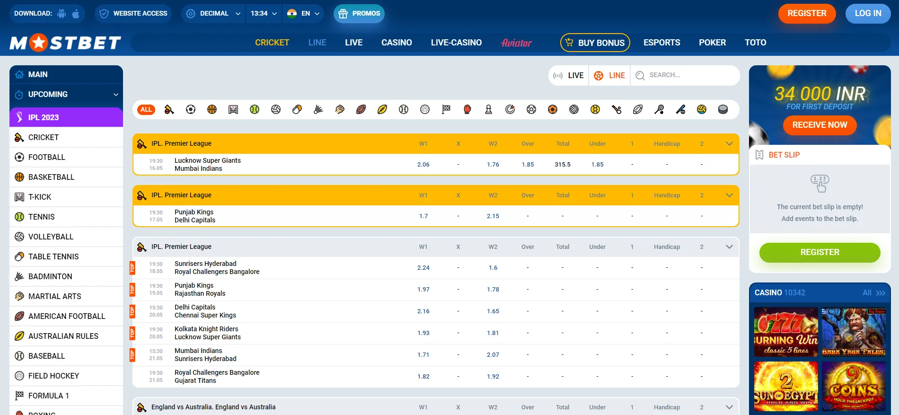This screenshot has height=415, width=899.
Task: Show all sports with the ALL filter
Action: pyautogui.click(x=146, y=109)
